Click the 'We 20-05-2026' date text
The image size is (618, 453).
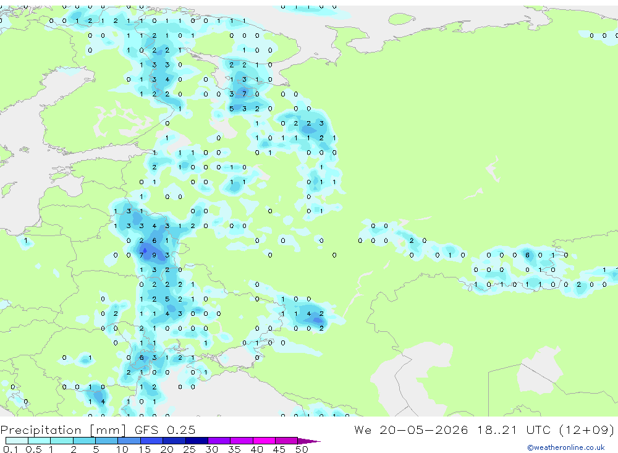click(x=411, y=430)
